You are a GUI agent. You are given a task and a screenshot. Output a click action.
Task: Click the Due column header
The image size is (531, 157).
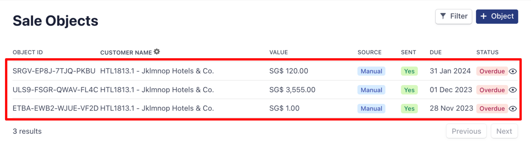(x=436, y=52)
